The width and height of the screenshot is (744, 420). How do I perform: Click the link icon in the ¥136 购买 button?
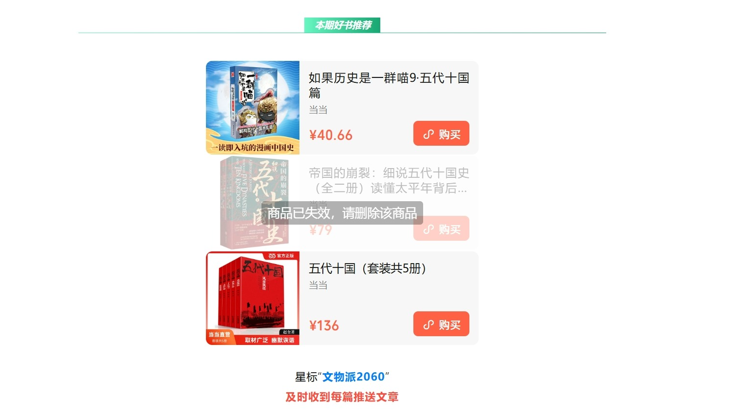pyautogui.click(x=428, y=325)
